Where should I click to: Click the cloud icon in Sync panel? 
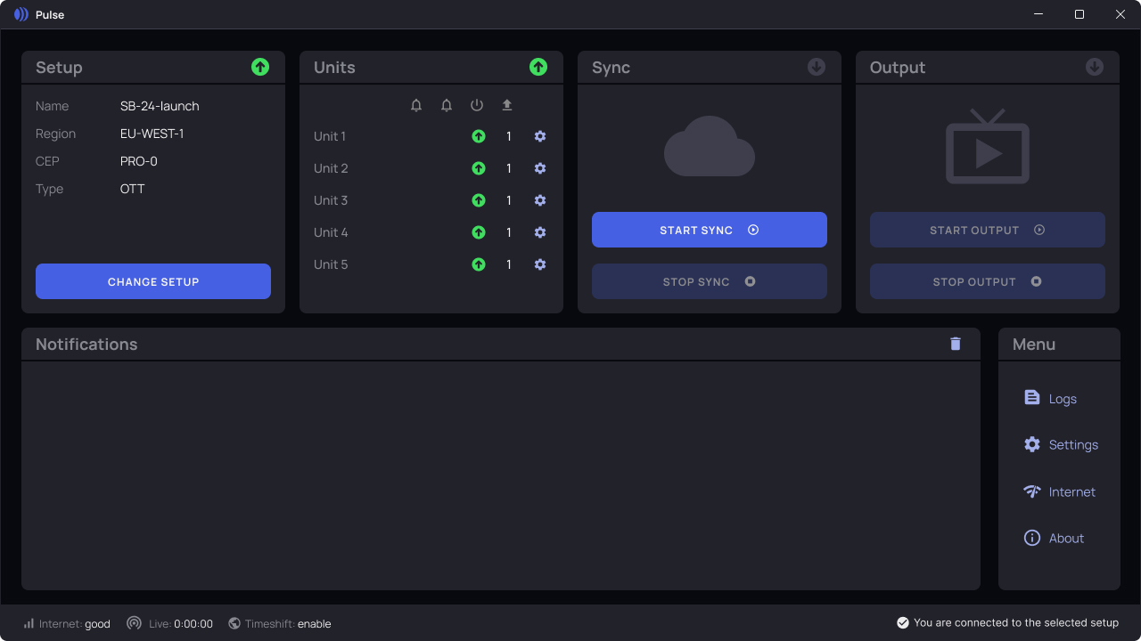coord(710,146)
